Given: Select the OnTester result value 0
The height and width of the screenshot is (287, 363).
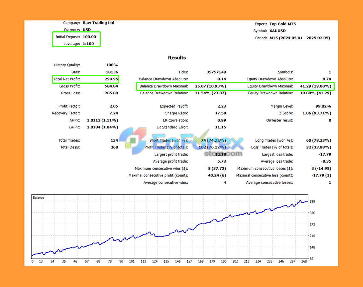Looking at the screenshot, I should tap(330, 120).
